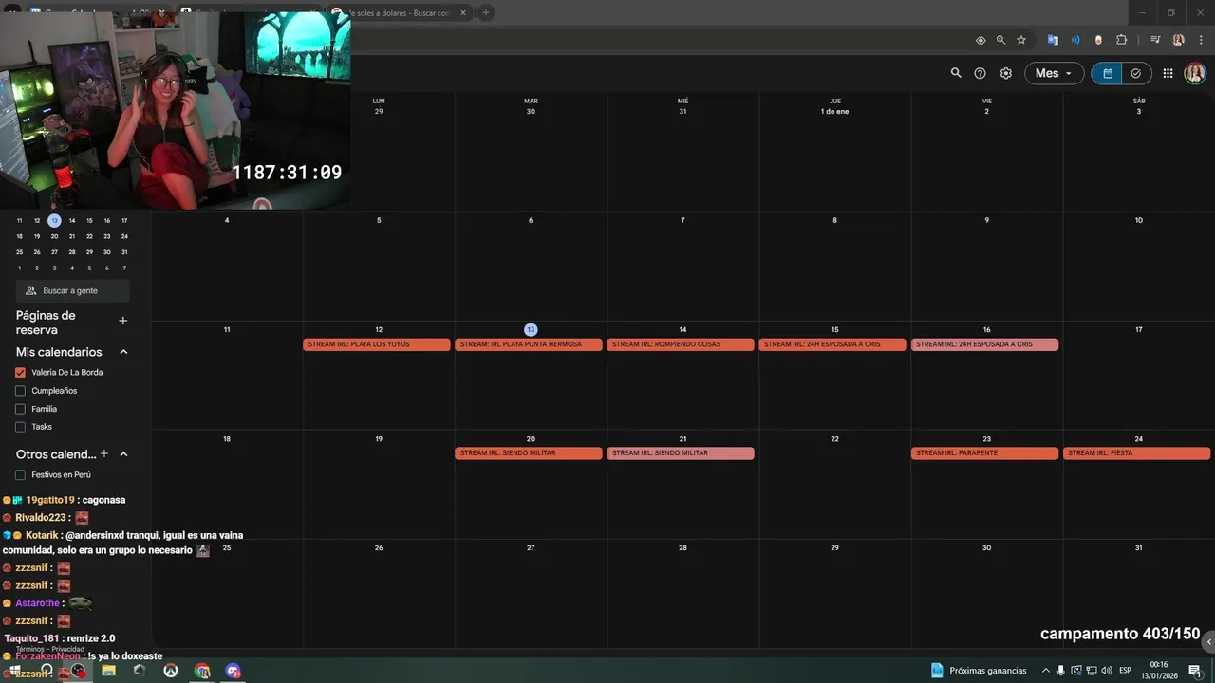
Task: Enable the Cumpleaños calendar
Action: pyautogui.click(x=21, y=391)
